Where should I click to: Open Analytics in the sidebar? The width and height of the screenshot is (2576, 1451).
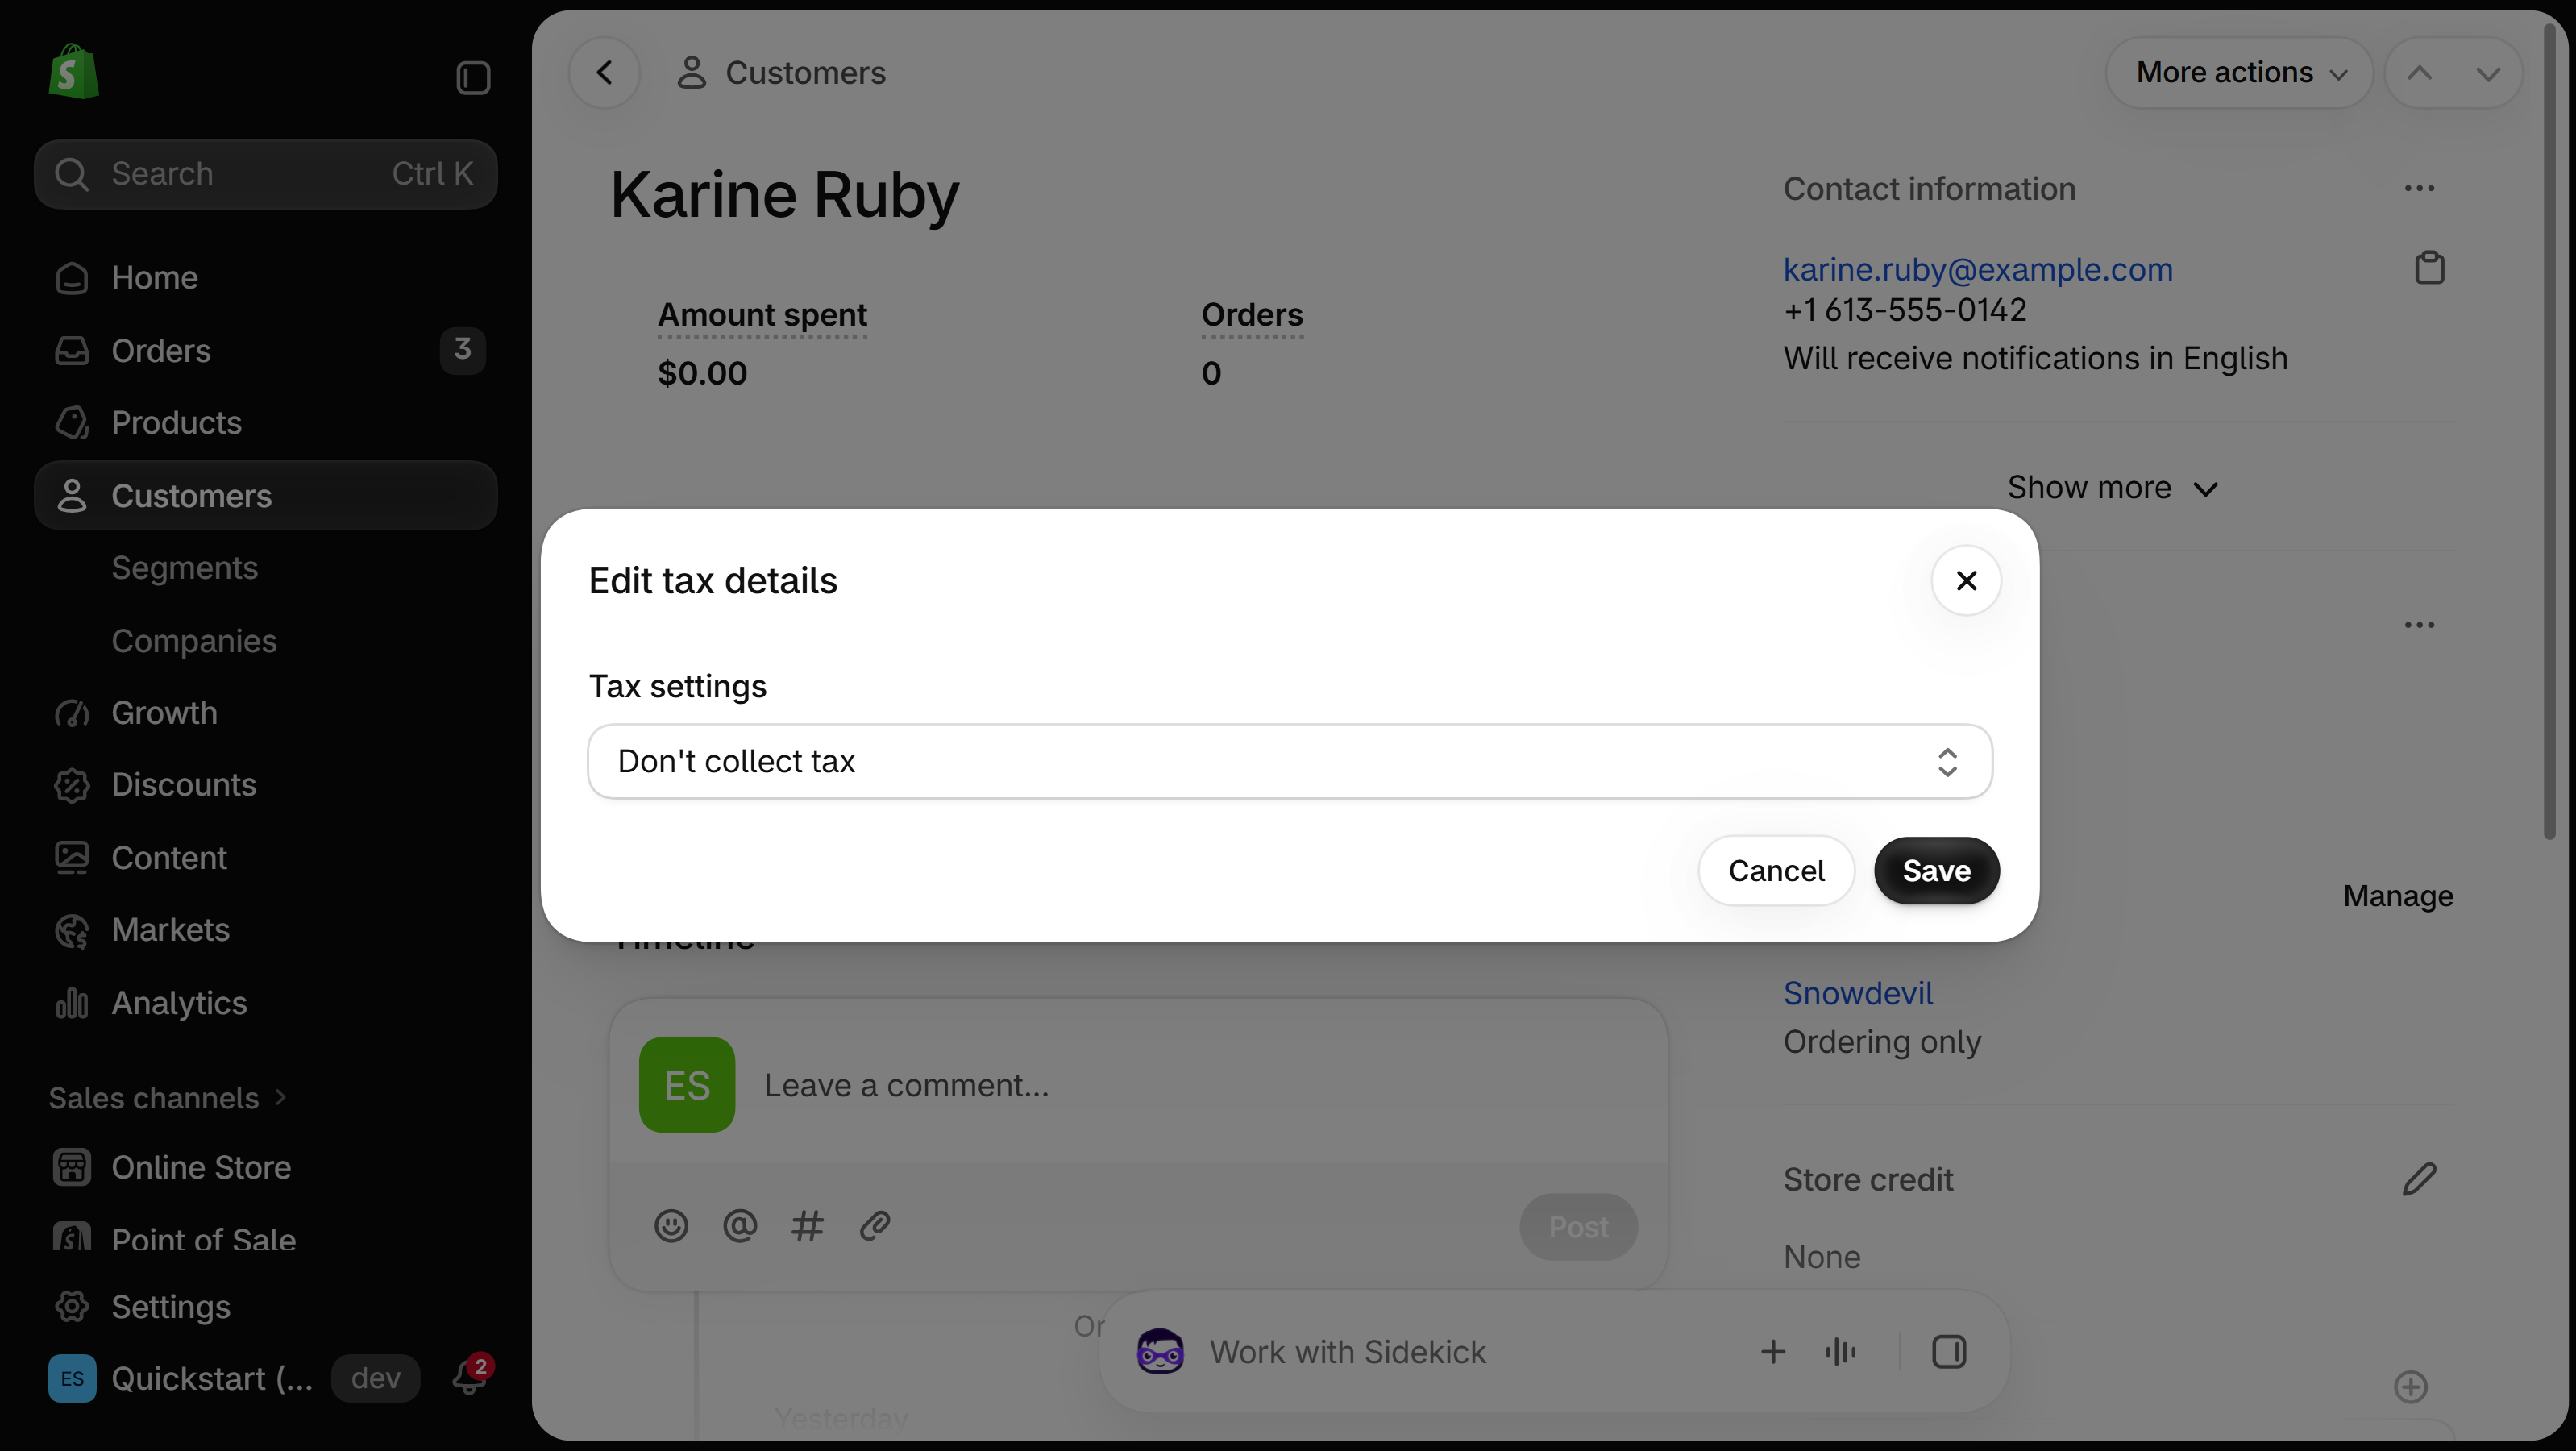pos(266,1002)
